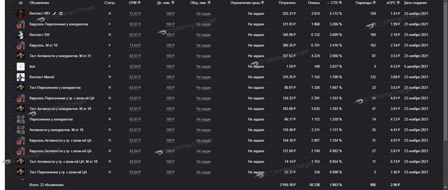Click the stopped status square of Контекст SW

(110, 35)
